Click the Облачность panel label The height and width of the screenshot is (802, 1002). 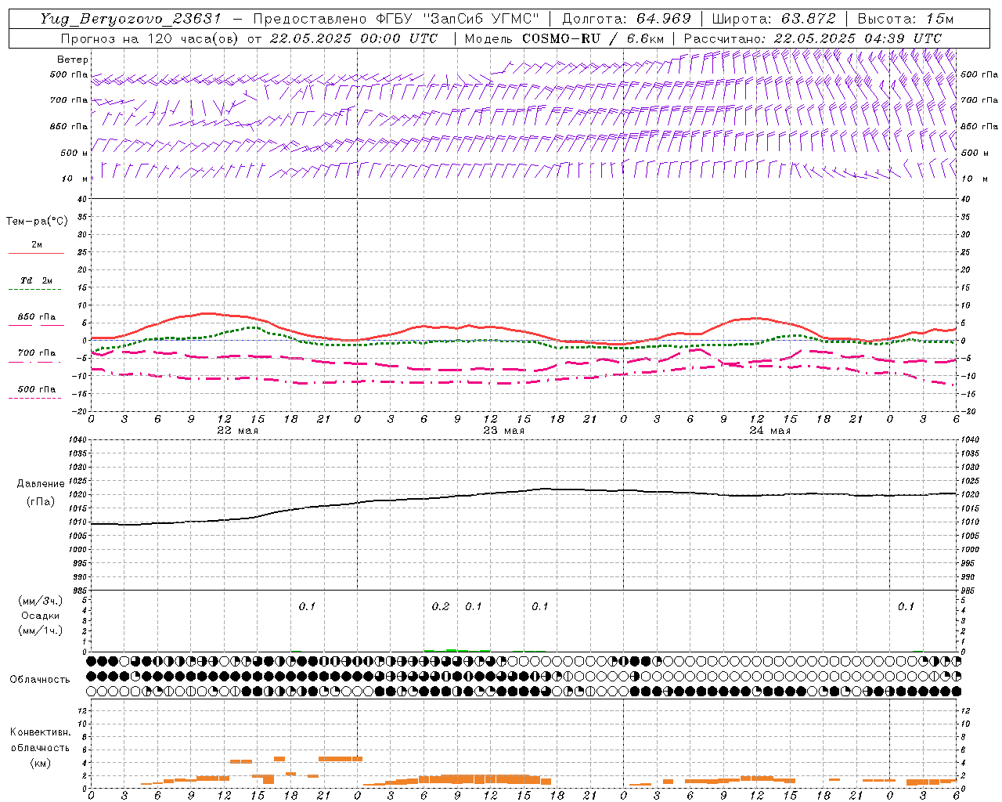click(40, 679)
